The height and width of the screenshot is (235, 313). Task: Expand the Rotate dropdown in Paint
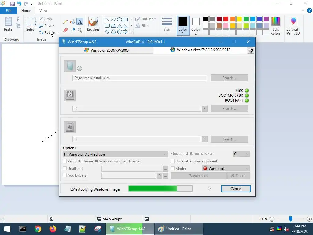click(x=57, y=32)
